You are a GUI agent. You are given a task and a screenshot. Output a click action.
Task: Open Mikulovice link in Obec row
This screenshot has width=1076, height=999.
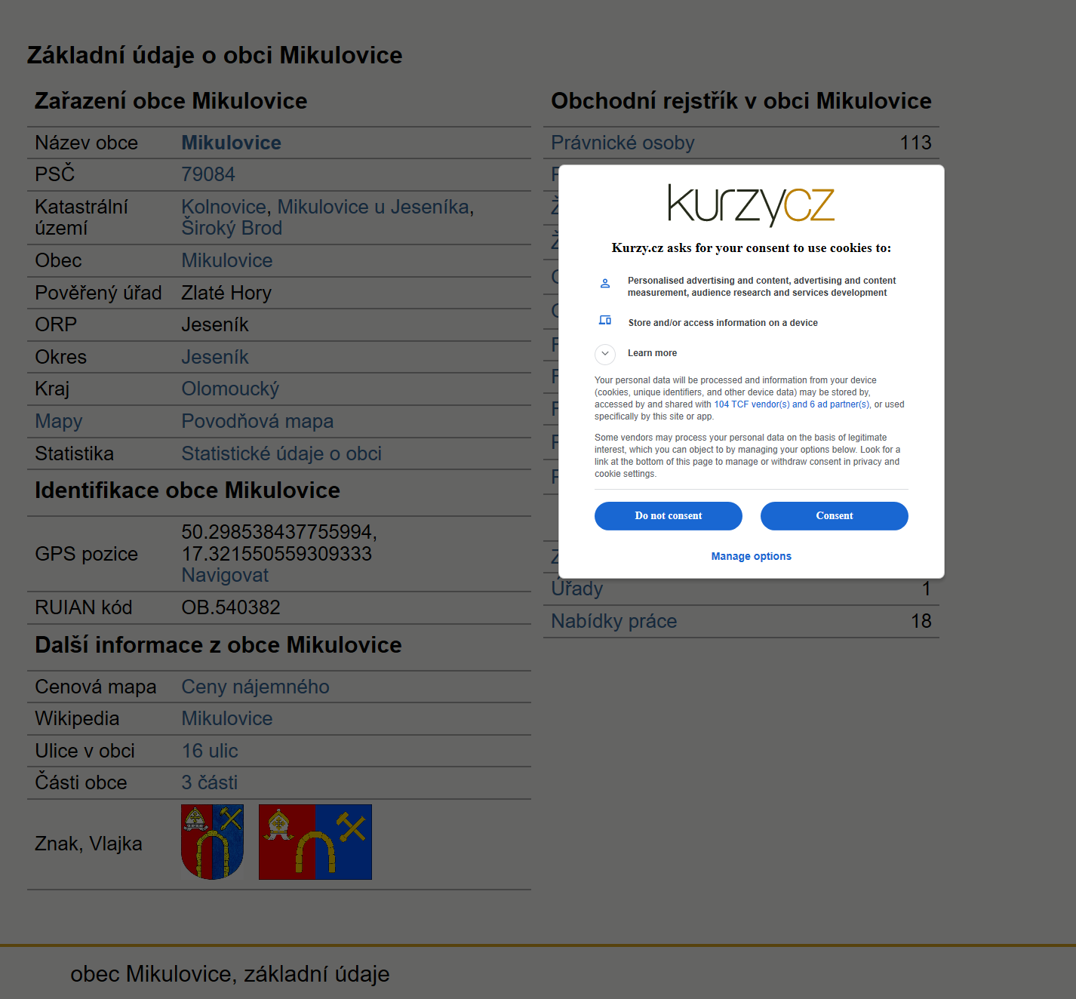pyautogui.click(x=227, y=260)
